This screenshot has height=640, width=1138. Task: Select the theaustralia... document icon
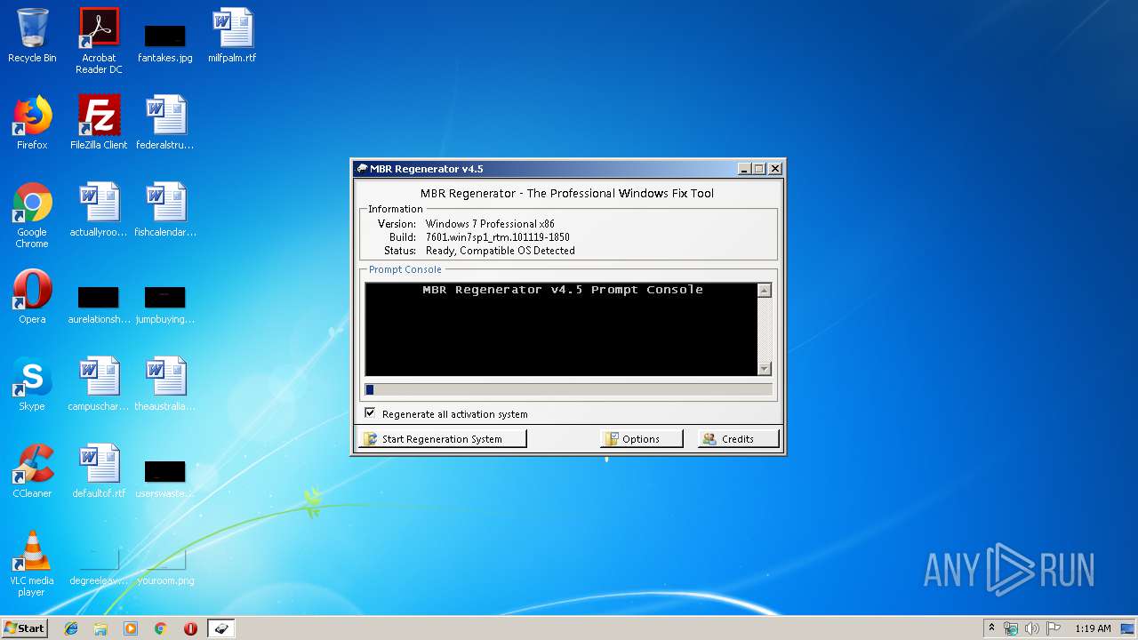click(x=165, y=384)
